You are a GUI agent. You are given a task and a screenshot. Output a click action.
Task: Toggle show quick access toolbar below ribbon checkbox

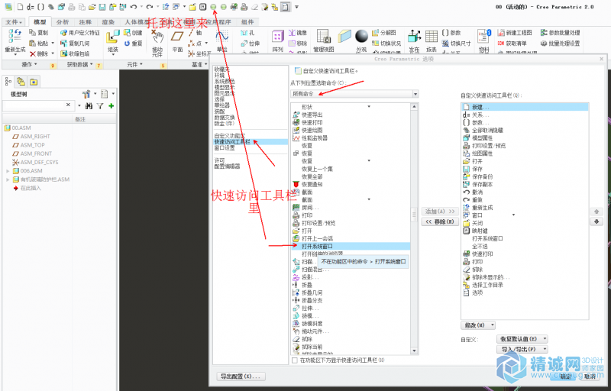click(x=295, y=360)
